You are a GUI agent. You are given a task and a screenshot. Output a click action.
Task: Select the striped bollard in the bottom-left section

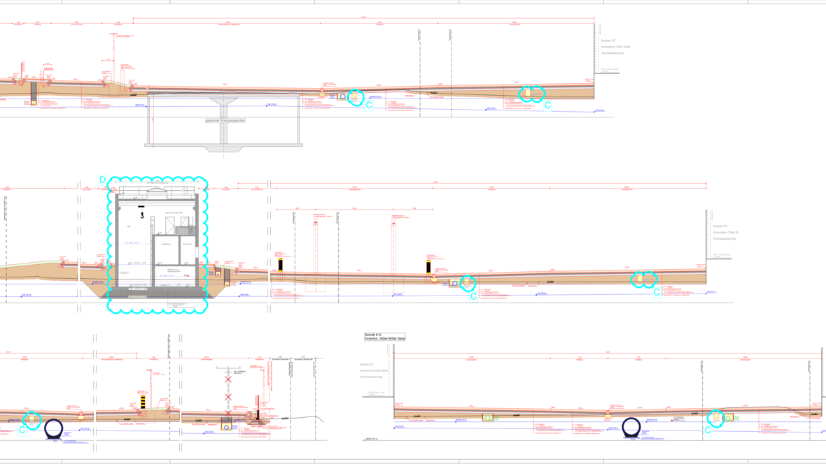pyautogui.click(x=143, y=401)
